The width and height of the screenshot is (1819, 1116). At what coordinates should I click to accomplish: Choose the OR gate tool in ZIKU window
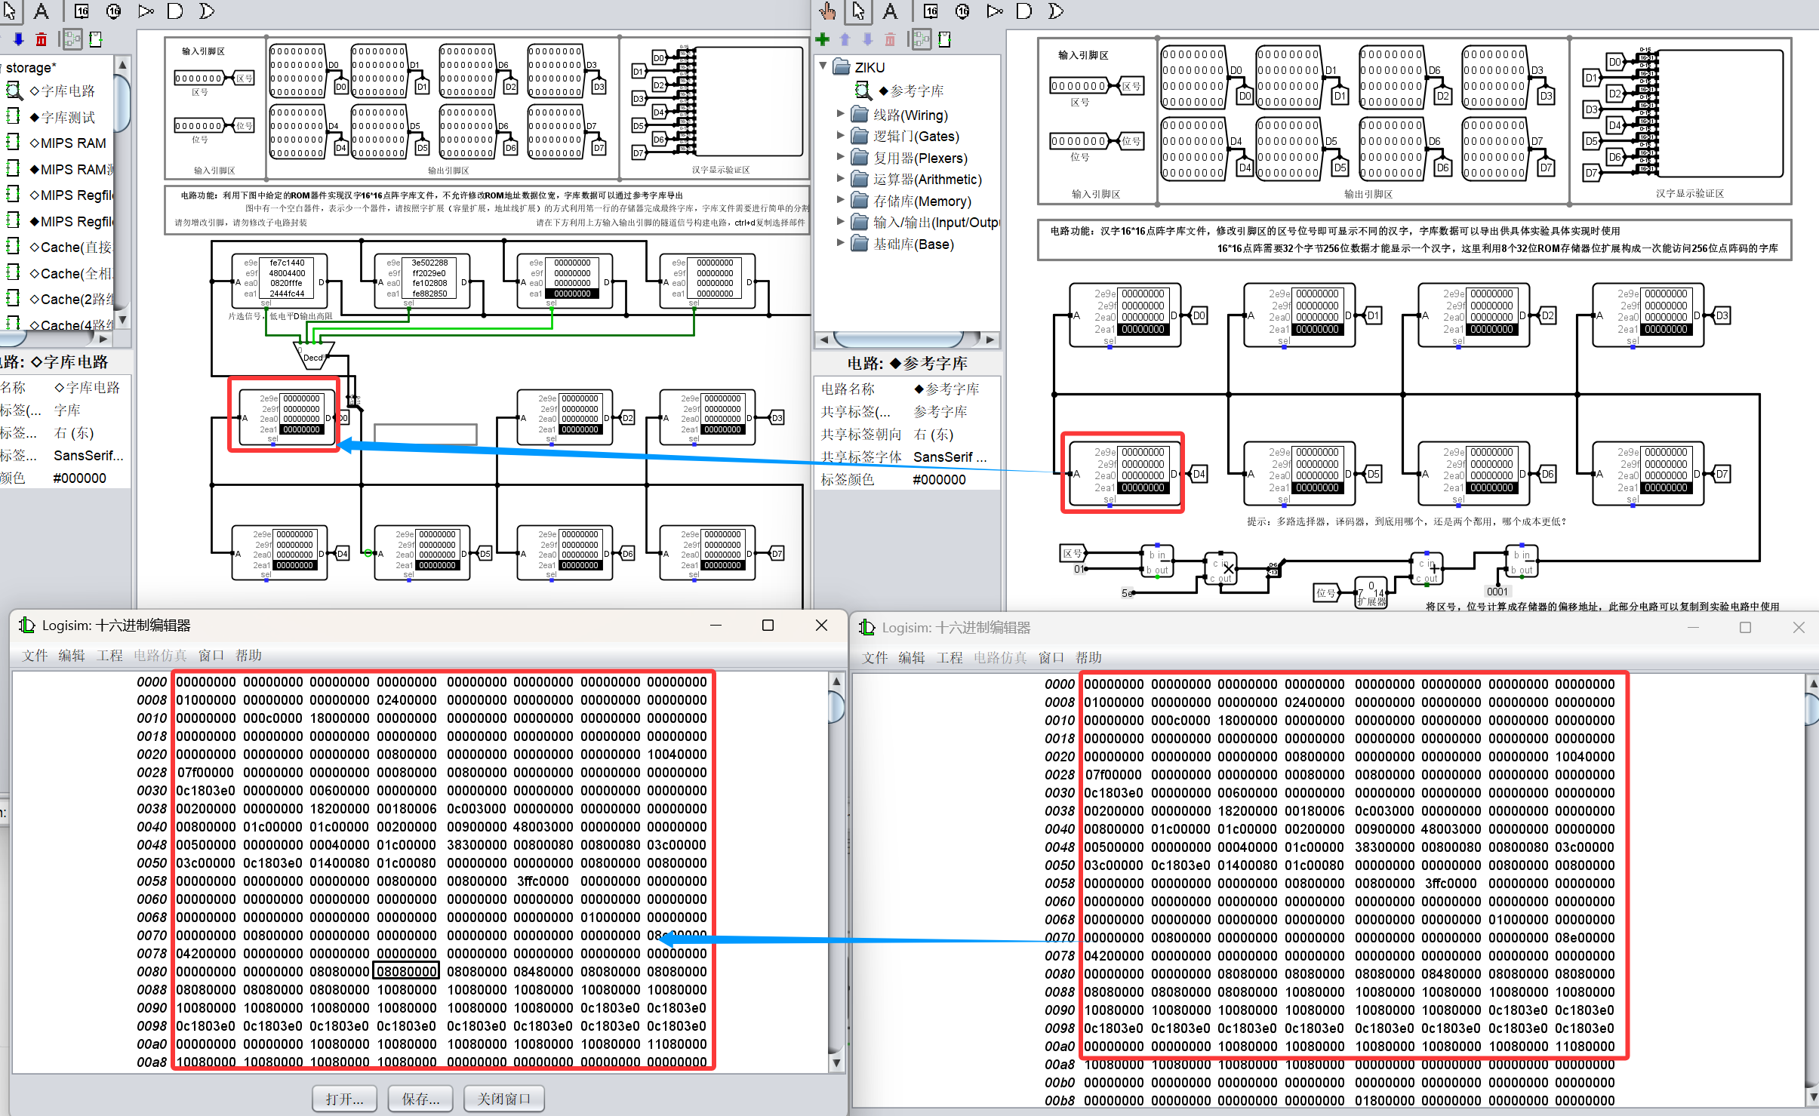point(1055,11)
